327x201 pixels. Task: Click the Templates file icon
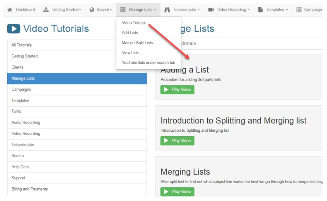260,10
